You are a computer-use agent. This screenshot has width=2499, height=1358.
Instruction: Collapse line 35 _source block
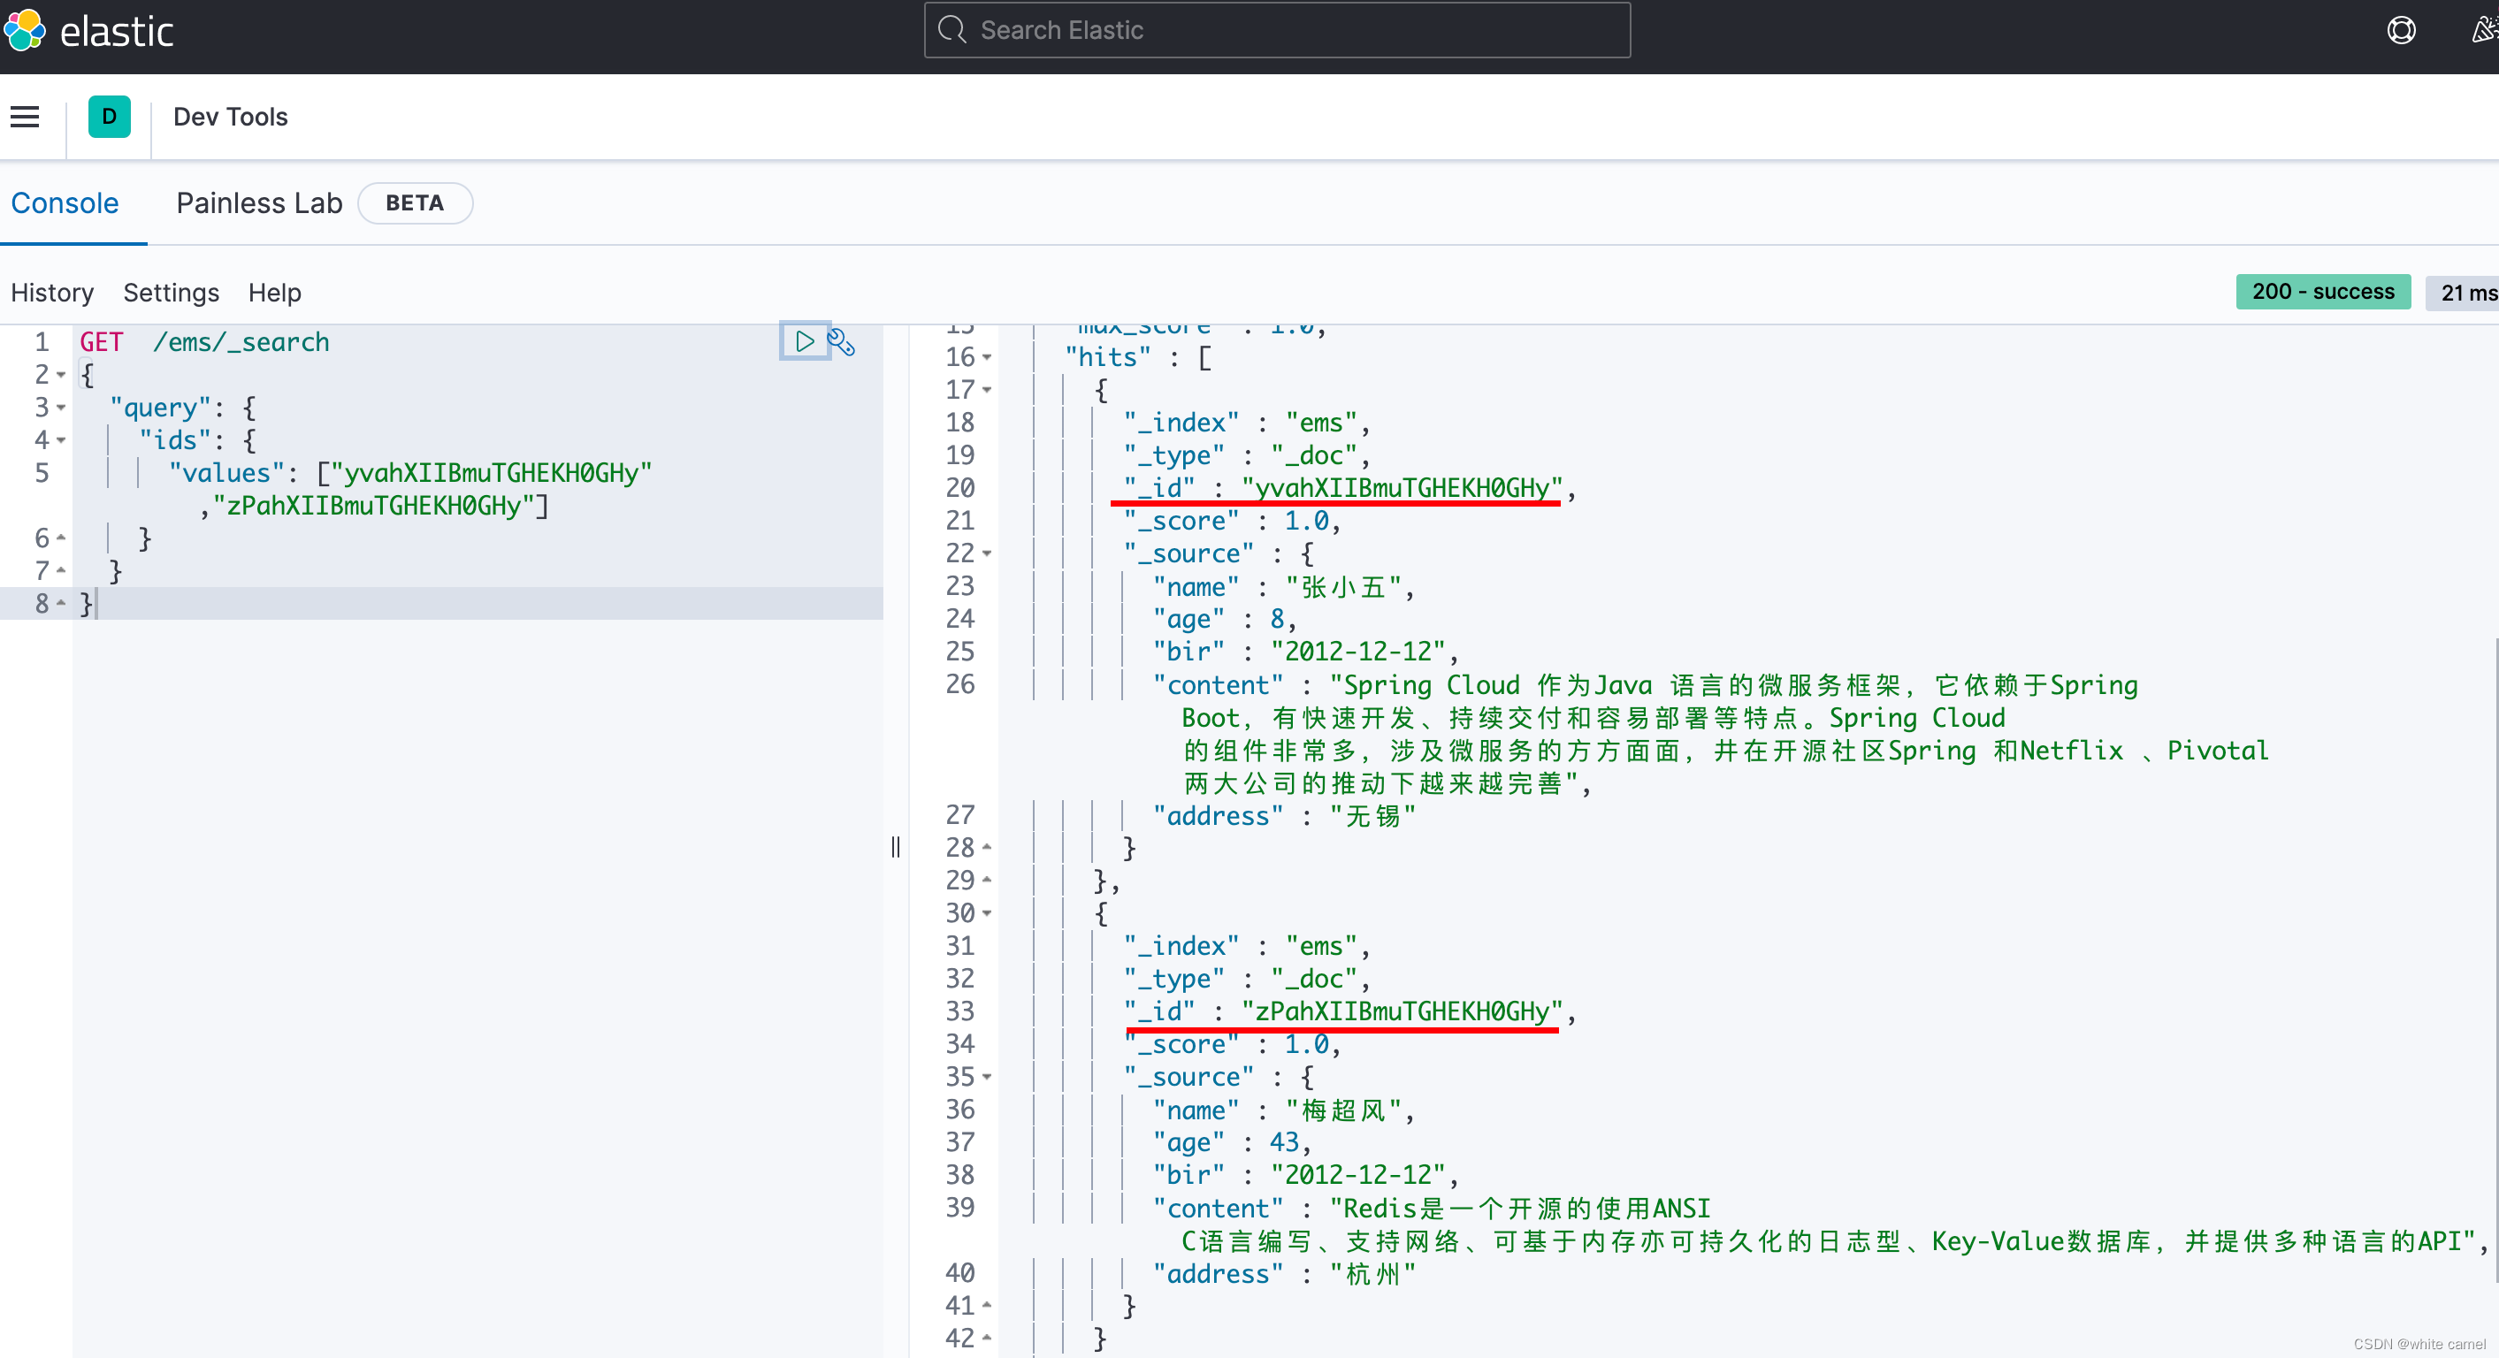992,1077
